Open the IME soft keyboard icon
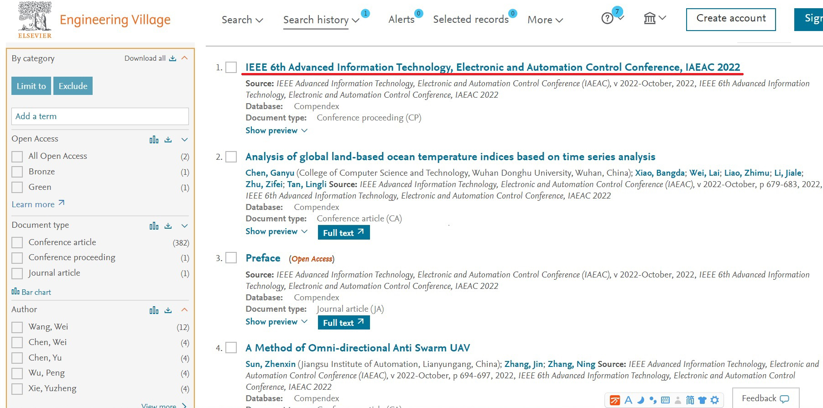 (665, 400)
